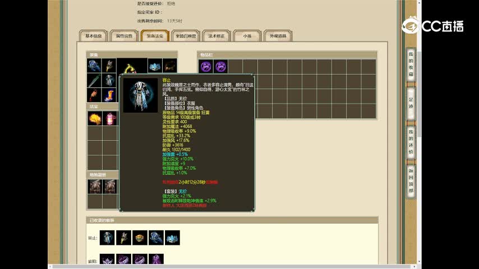
Task: Click tooltip line 加强风 +17.6%
Action: click(x=176, y=141)
